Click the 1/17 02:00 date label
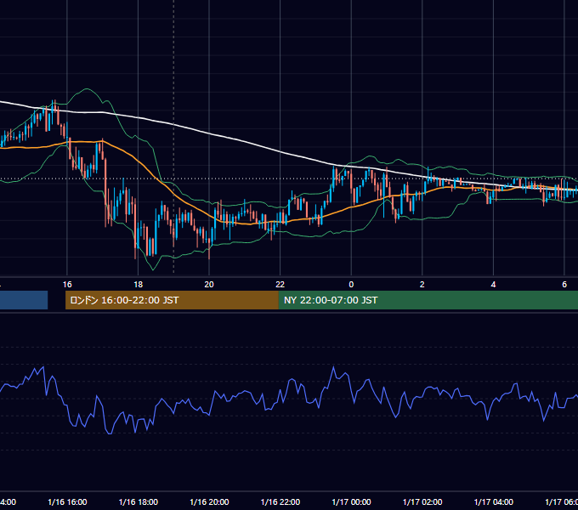The width and height of the screenshot is (578, 510). click(422, 502)
